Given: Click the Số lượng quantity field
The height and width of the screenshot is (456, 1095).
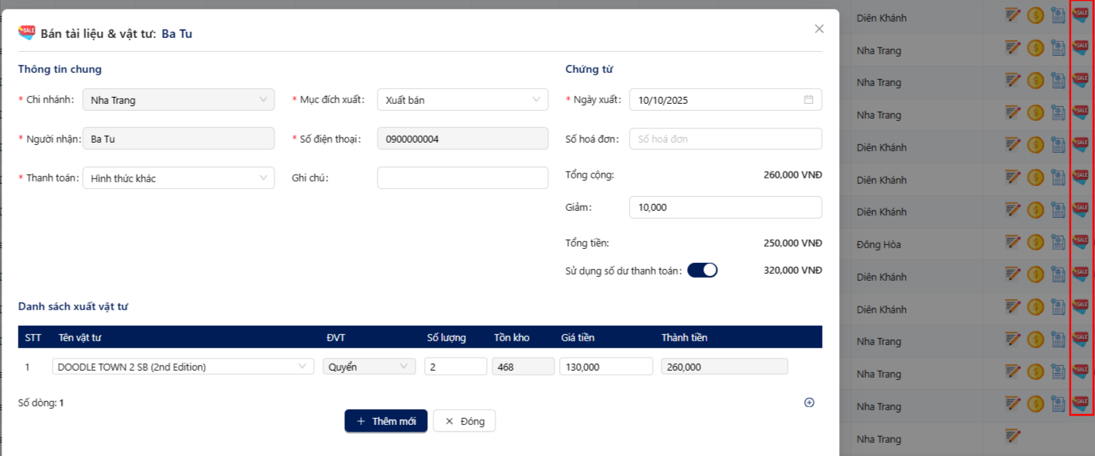Looking at the screenshot, I should tap(455, 367).
